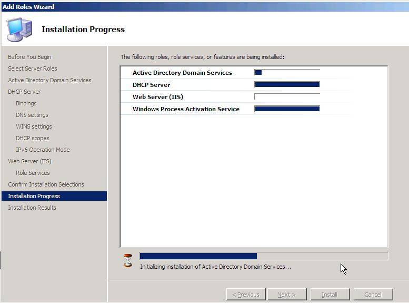Go to Confirm Installation Selections step

pos(46,184)
